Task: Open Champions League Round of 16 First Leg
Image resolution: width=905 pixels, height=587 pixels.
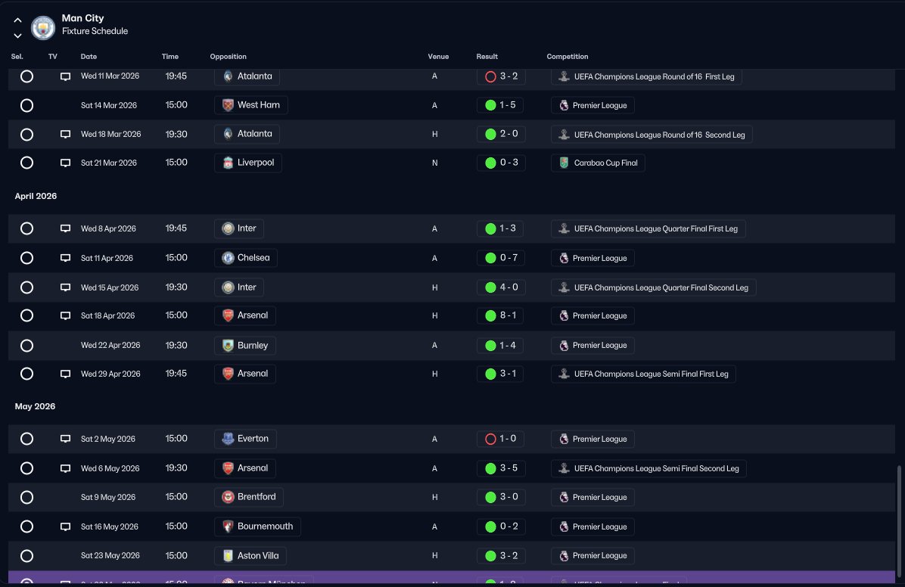Action: [x=646, y=76]
